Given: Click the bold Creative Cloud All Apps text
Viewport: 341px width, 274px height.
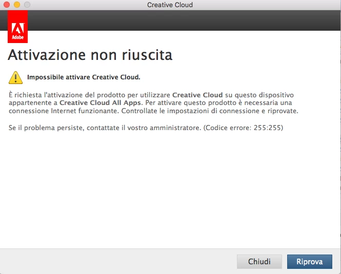Looking at the screenshot, I should 101,102.
